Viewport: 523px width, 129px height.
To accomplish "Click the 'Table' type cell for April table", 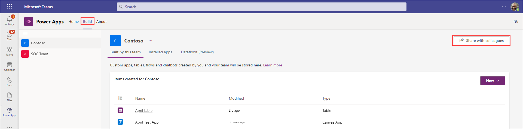I will pos(327,110).
